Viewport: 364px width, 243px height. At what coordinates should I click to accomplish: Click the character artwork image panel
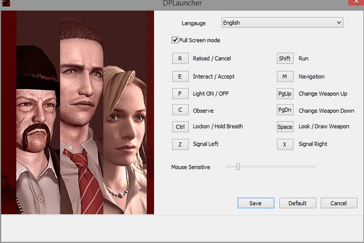(78, 112)
